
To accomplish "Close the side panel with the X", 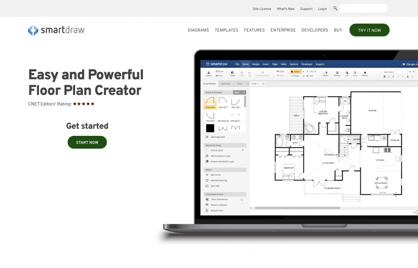I will pos(248,84).
